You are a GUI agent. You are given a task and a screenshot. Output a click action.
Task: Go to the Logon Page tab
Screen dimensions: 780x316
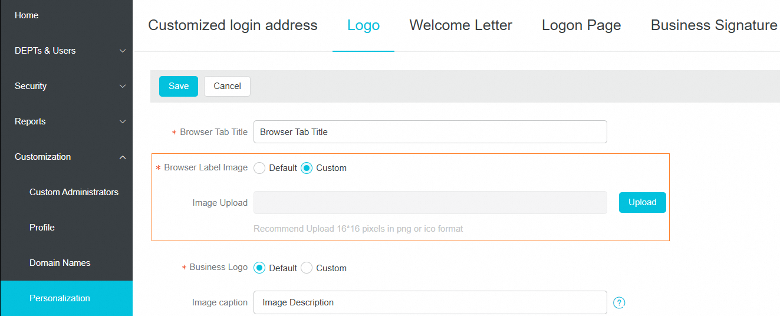pos(581,25)
